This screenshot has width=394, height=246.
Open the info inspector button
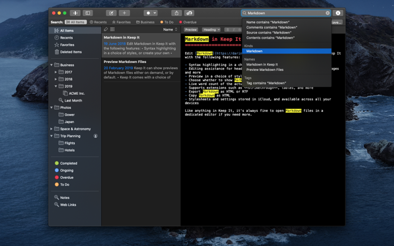338,13
